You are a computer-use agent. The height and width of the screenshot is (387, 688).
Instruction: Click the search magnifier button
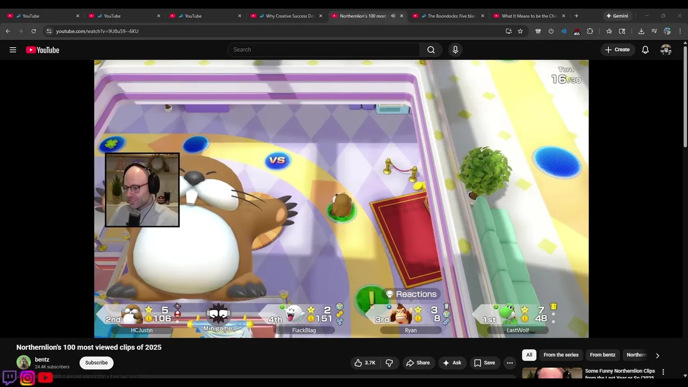[431, 50]
